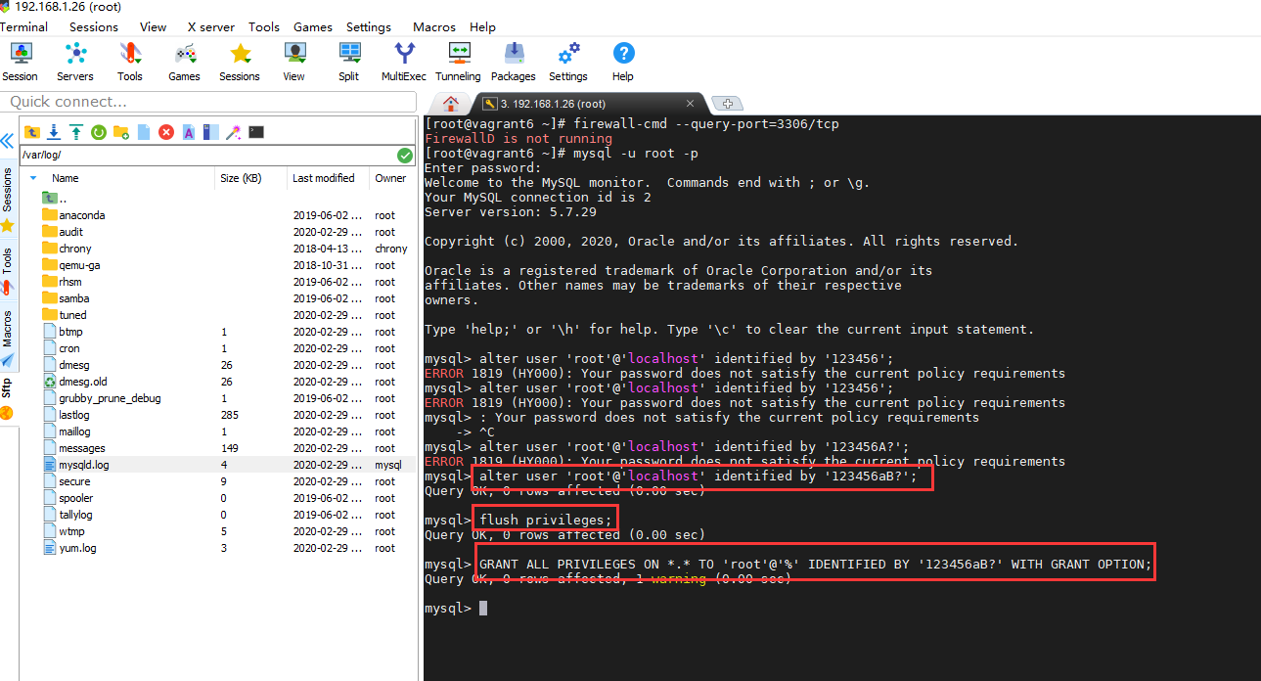The width and height of the screenshot is (1261, 681).
Task: Click the /var/log/ path field
Action: (207, 156)
